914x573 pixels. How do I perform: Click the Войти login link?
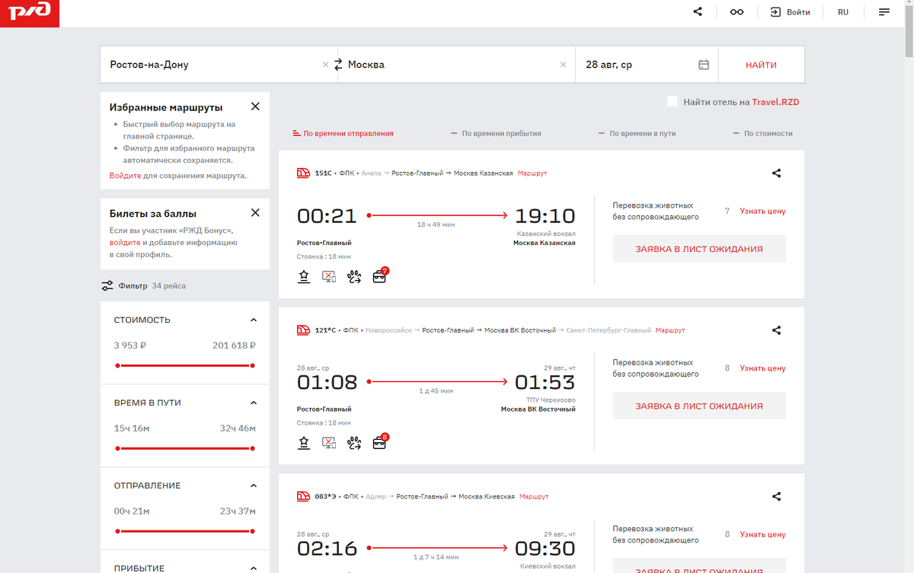(x=790, y=12)
